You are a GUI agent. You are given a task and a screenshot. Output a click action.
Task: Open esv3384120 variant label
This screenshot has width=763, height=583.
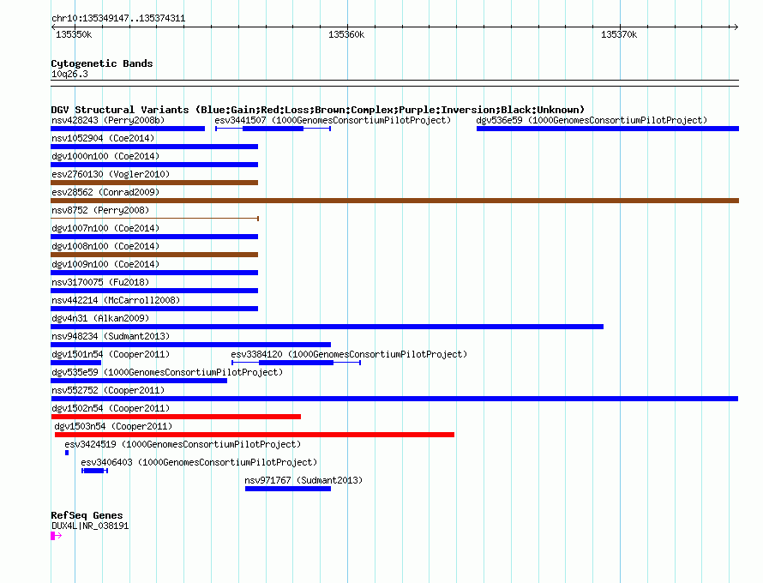(349, 354)
